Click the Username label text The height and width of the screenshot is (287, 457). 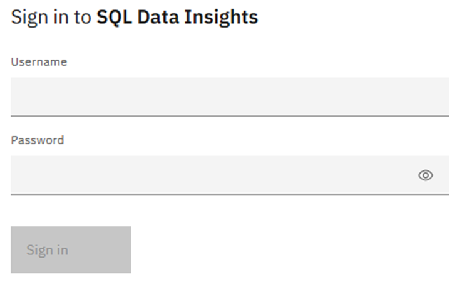point(39,62)
